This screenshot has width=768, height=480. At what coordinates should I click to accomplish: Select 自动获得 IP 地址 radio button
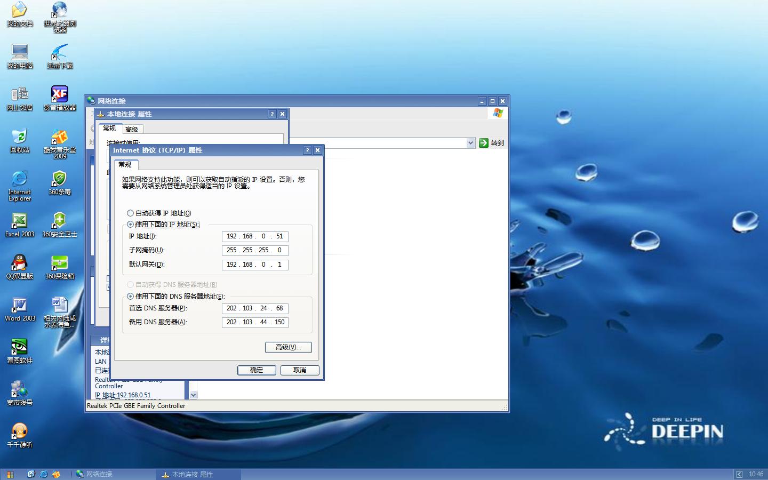[131, 213]
